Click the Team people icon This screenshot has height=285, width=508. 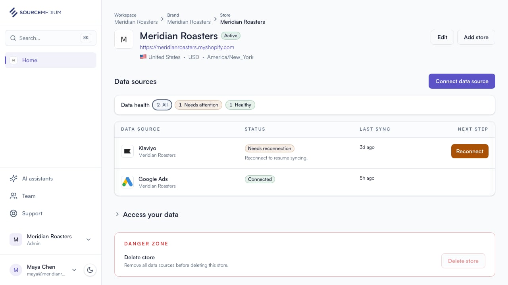pos(13,196)
